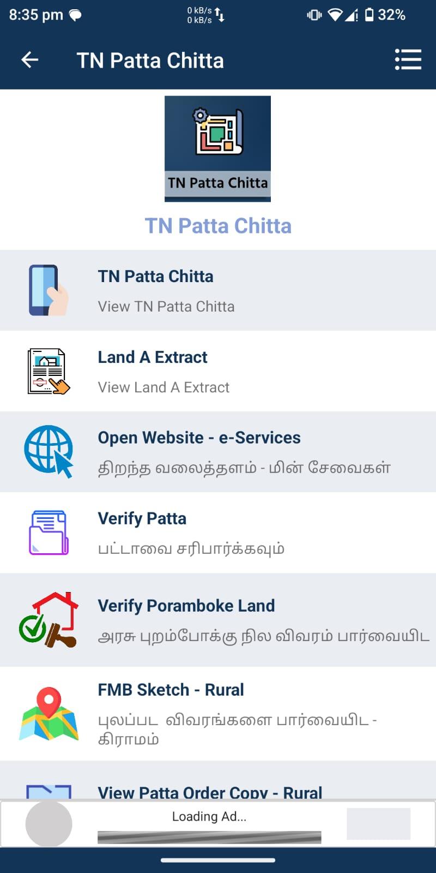The width and height of the screenshot is (436, 873).
Task: Tap the phone-in-hand icon for TN Patta Chitta
Action: tap(49, 290)
